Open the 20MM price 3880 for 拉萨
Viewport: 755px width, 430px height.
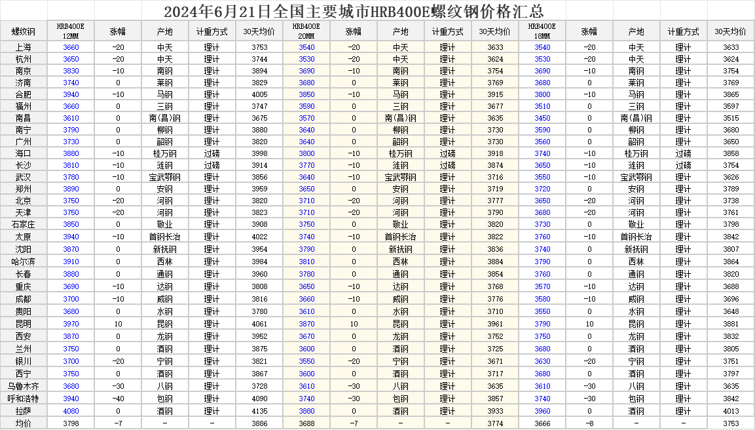(x=306, y=411)
